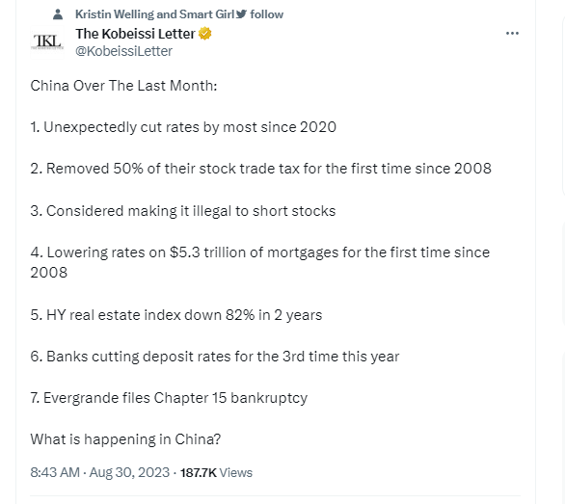Open the TKL profile avatar
This screenshot has width=565, height=504.
pyautogui.click(x=47, y=41)
